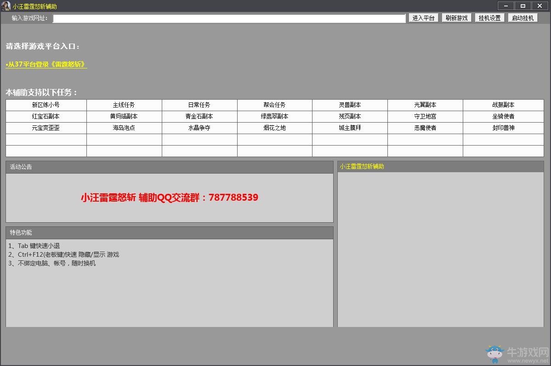Open the 从37平台登录《雷霆怒斩》 link
Screen dimensions: 551x366
coord(46,64)
